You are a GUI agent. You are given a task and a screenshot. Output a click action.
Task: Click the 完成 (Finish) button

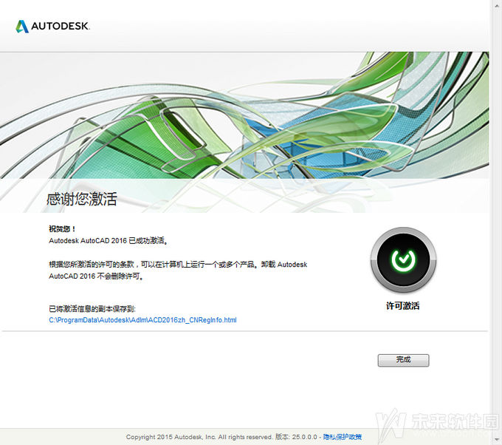tap(403, 360)
